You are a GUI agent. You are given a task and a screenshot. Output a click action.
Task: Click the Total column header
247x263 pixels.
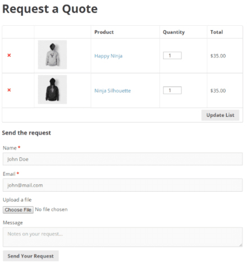pos(217,32)
